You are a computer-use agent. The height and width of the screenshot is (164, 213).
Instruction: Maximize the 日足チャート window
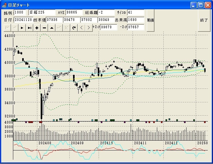click(x=201, y=5)
